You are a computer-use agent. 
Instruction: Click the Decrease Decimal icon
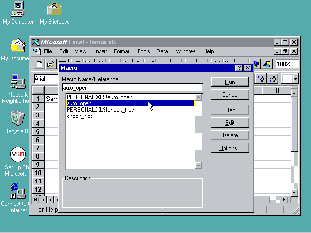pyautogui.click(x=272, y=79)
